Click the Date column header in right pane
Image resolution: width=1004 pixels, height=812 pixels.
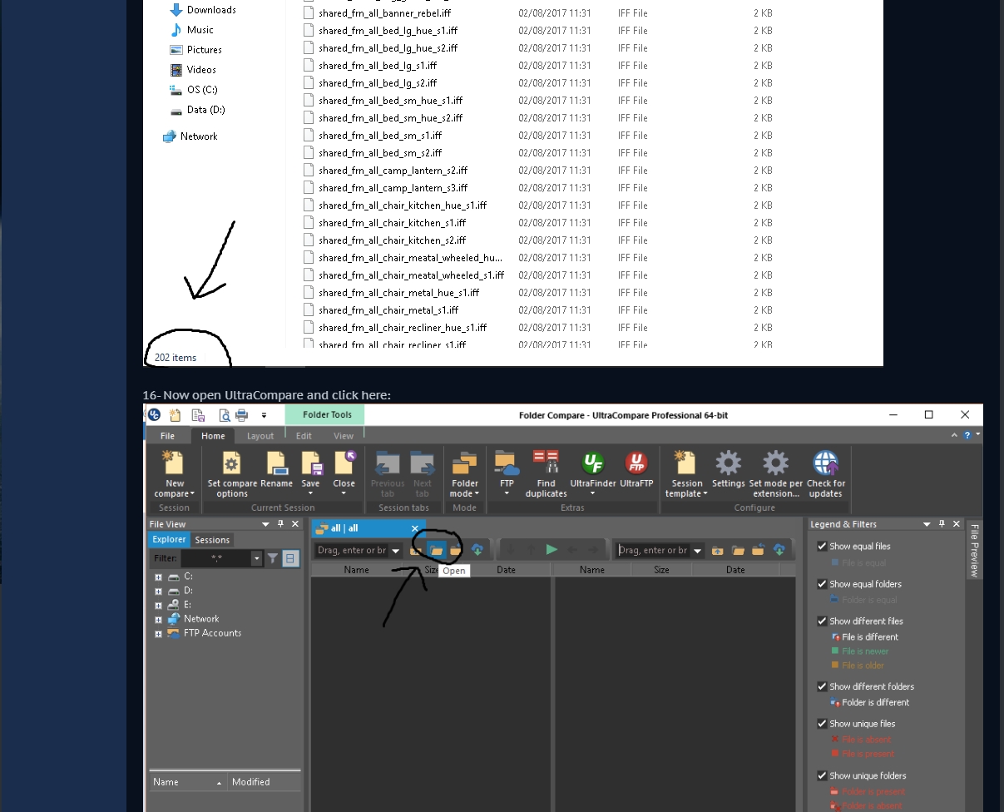[x=735, y=570]
